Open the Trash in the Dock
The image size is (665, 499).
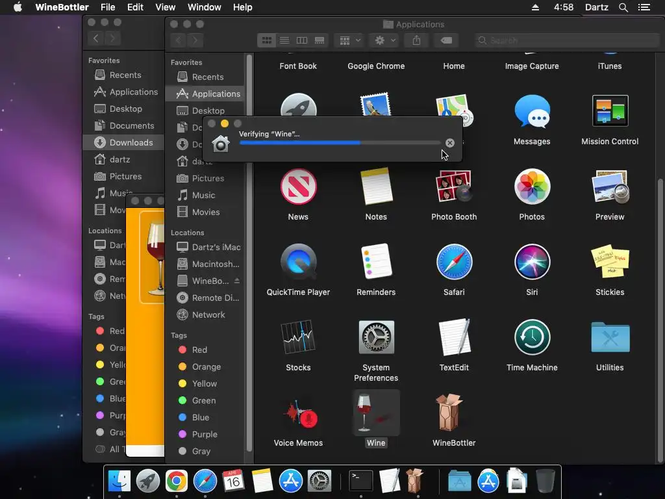coord(546,481)
